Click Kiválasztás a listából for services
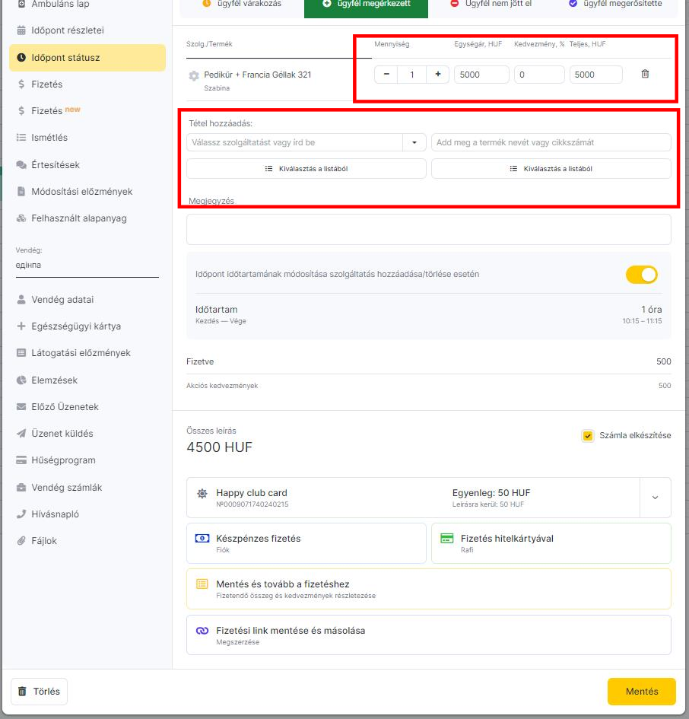 (x=306, y=169)
